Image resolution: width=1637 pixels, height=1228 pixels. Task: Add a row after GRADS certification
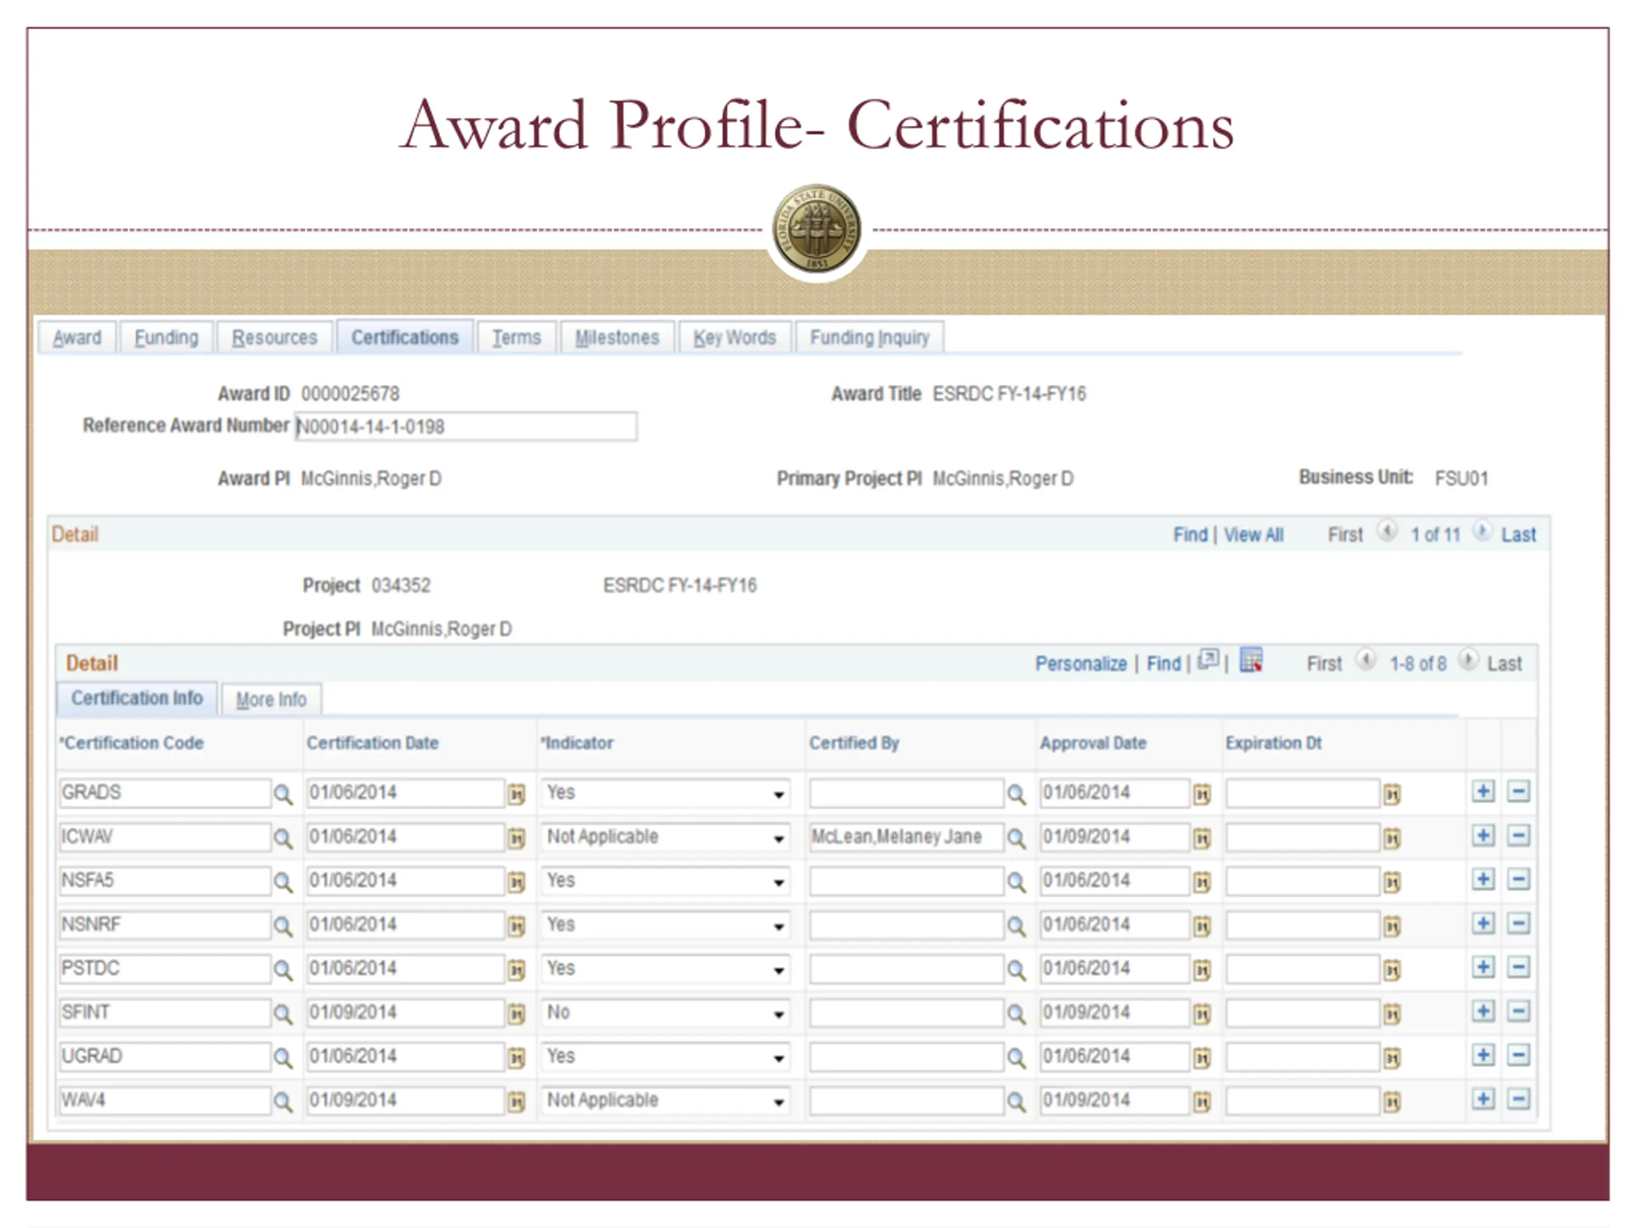1483,791
